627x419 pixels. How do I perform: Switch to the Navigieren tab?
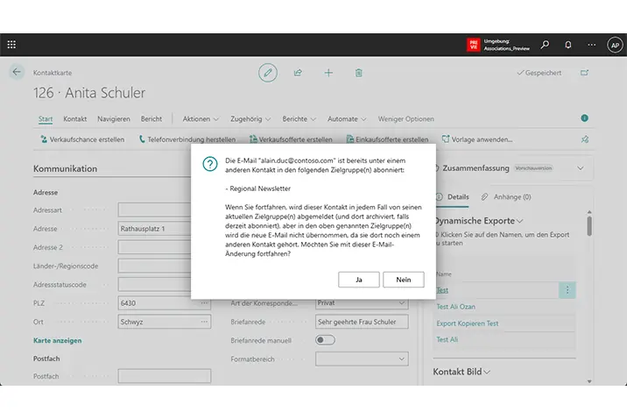click(114, 119)
